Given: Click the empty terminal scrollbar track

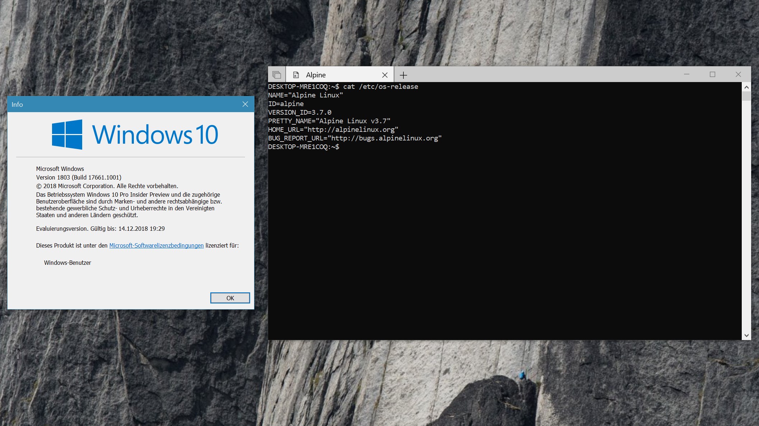Looking at the screenshot, I should 746,215.
